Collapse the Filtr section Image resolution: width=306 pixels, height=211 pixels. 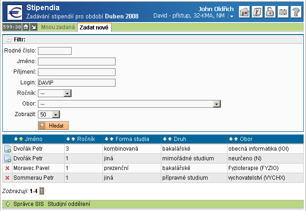coord(8,40)
